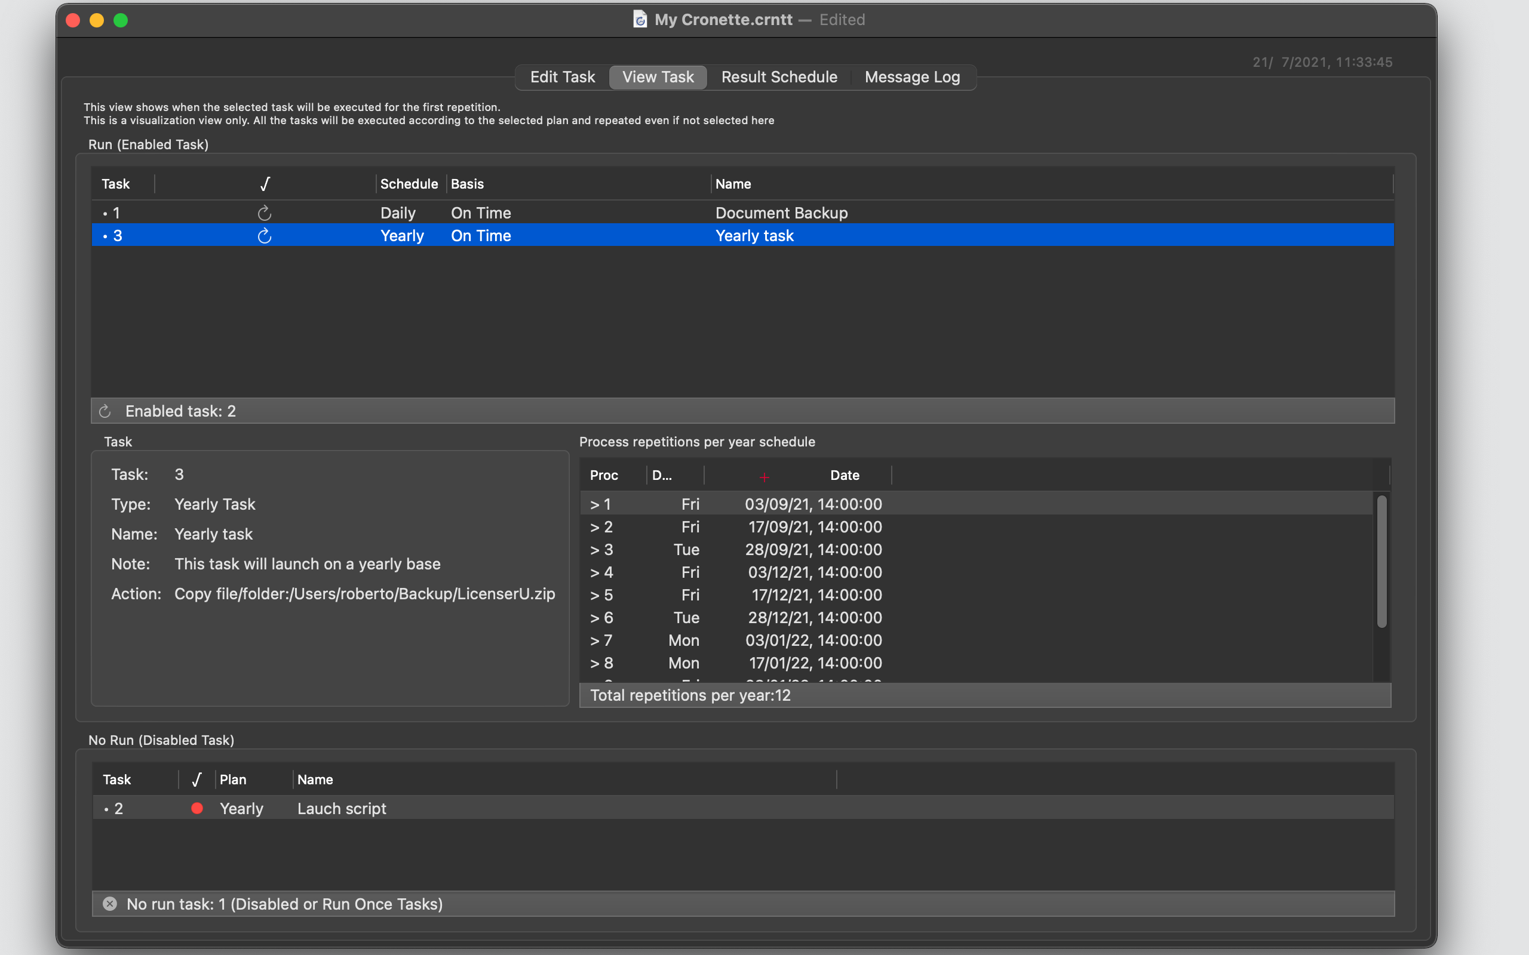The height and width of the screenshot is (955, 1529).
Task: Click the Name header in disabled table
Action: pyautogui.click(x=565, y=780)
